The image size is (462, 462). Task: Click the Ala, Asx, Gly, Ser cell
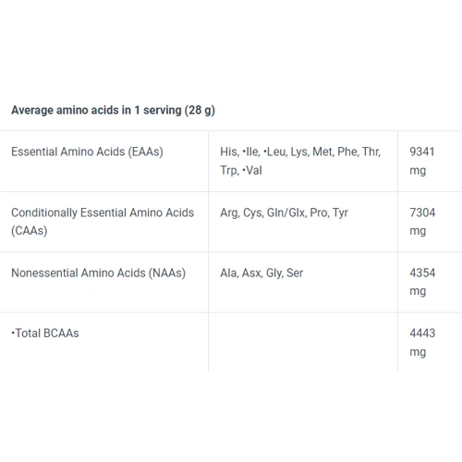click(x=261, y=273)
